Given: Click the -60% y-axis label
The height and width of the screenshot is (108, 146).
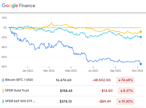Looking at the screenshot, I should coord(4,57).
